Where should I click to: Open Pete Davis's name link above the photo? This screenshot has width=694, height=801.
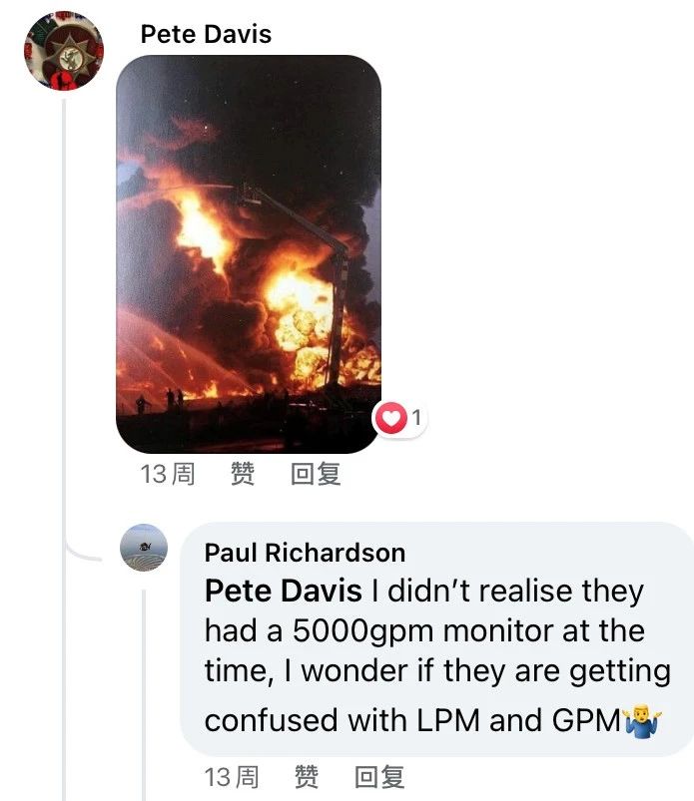click(206, 34)
